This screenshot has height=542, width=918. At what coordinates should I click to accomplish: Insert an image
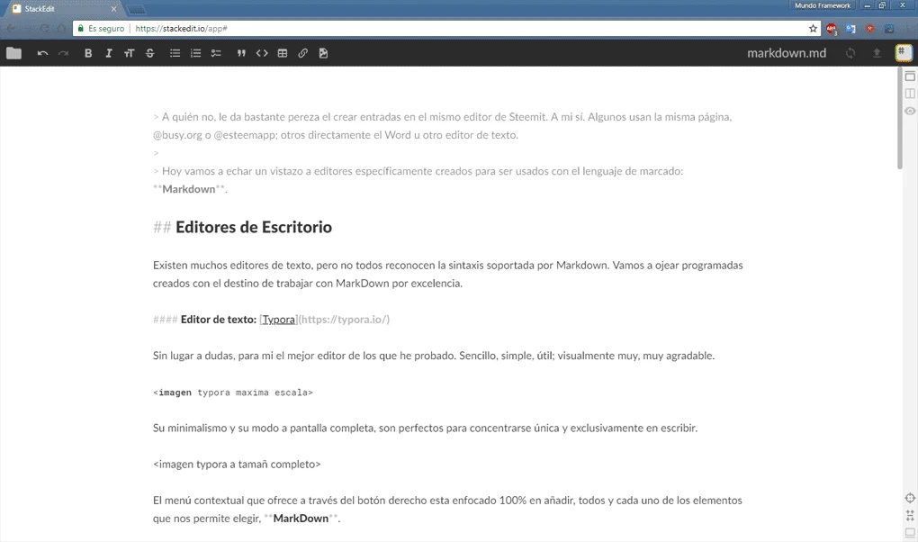point(322,52)
